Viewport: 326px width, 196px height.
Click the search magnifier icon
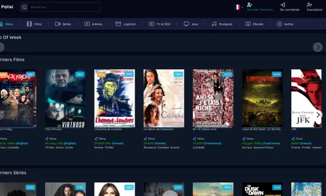coord(24,7)
